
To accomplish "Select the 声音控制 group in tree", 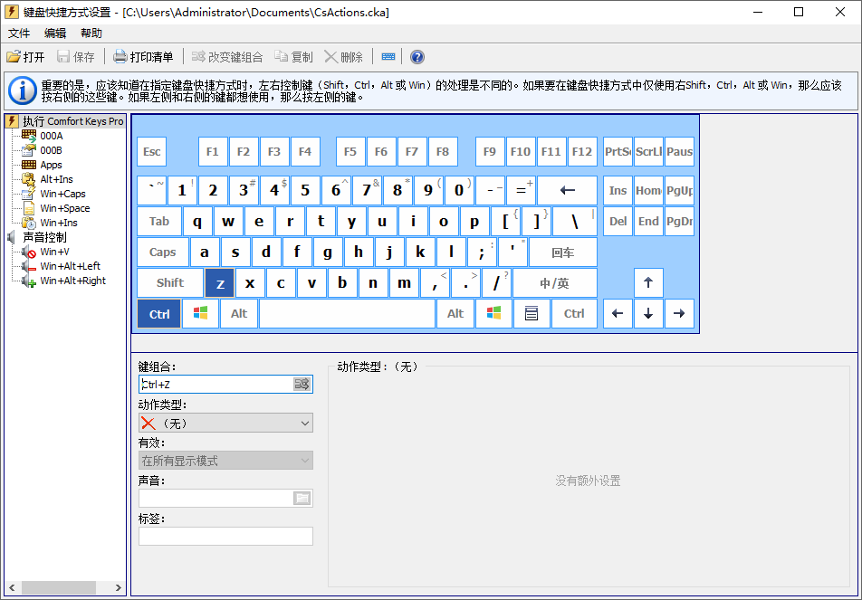I will 44,237.
